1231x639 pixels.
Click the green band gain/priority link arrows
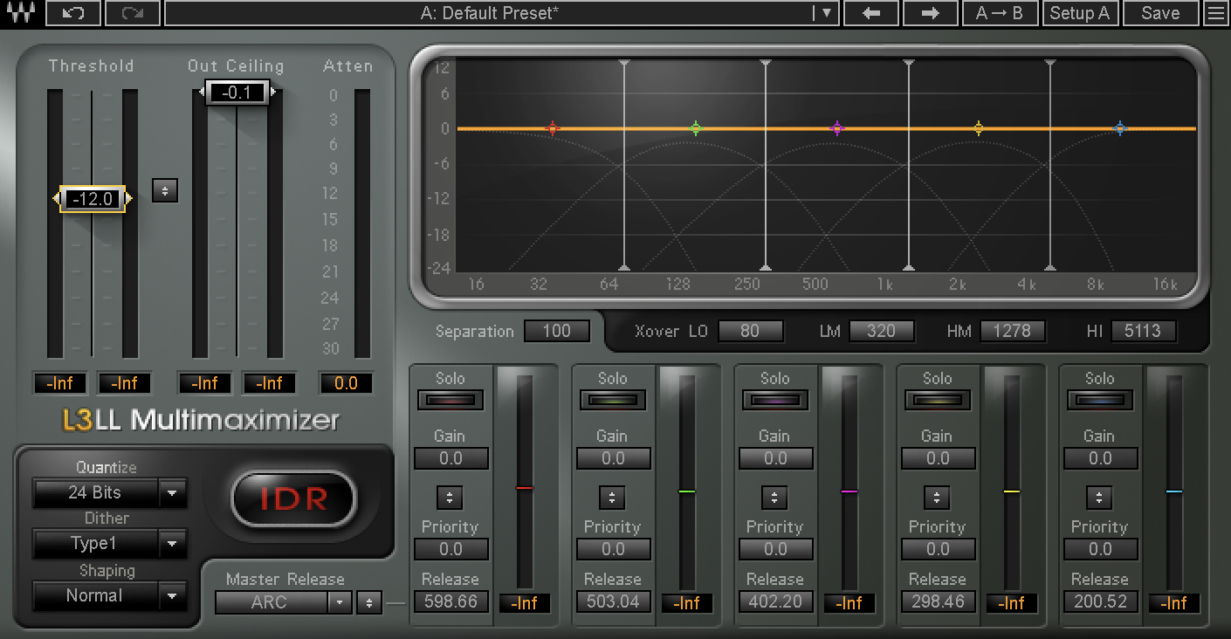612,498
